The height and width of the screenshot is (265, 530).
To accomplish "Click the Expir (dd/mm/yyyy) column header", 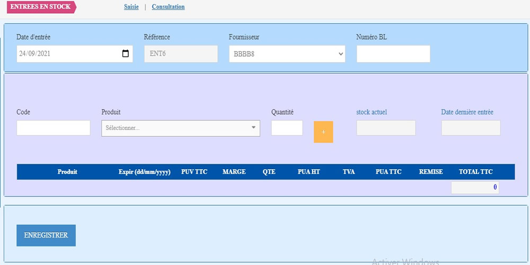I will (x=144, y=172).
